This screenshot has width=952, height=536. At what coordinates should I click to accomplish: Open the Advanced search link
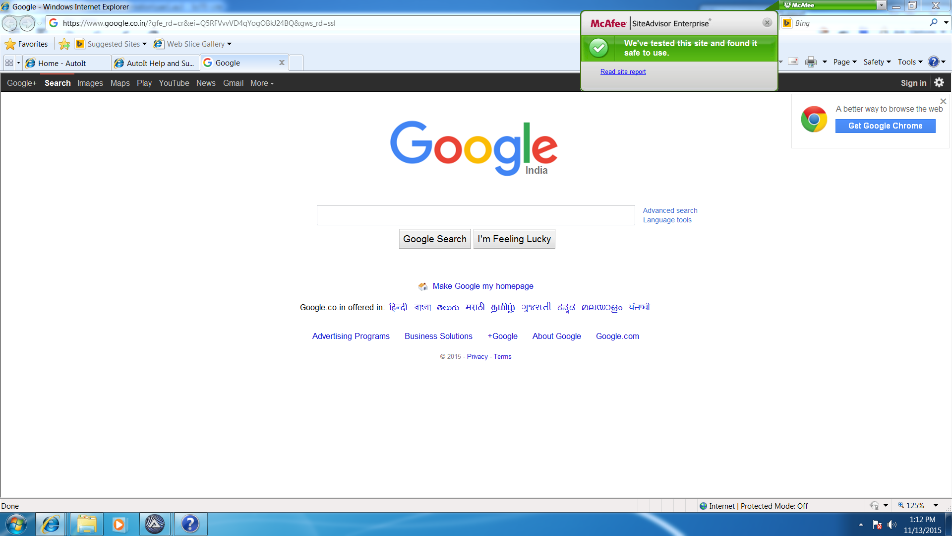point(670,210)
